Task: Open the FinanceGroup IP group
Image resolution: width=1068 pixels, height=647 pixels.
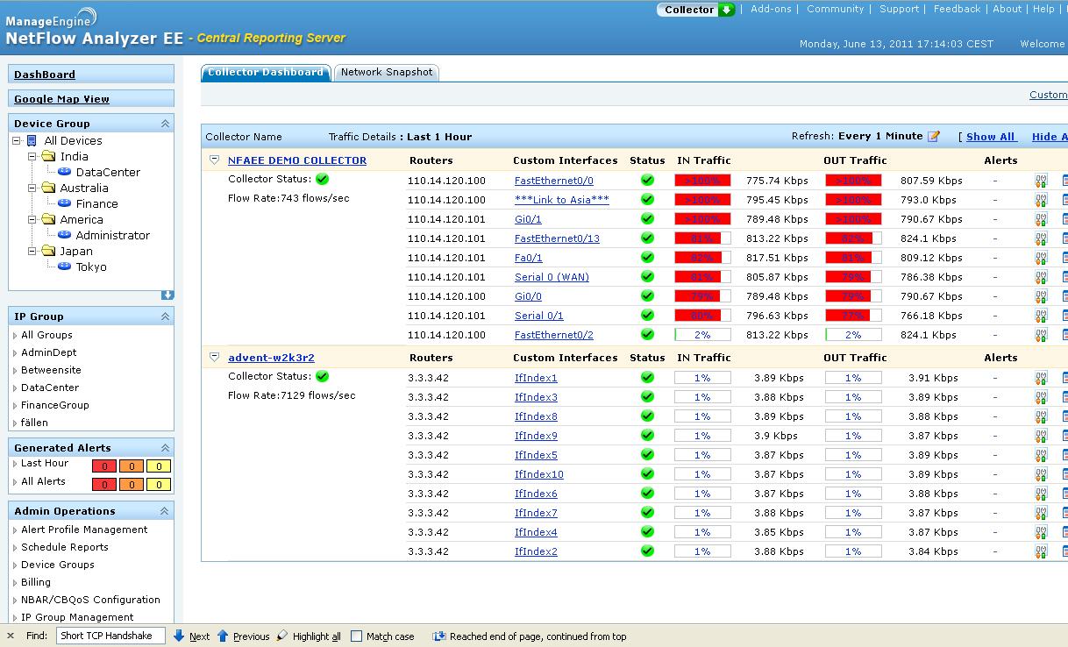Action: (x=55, y=405)
